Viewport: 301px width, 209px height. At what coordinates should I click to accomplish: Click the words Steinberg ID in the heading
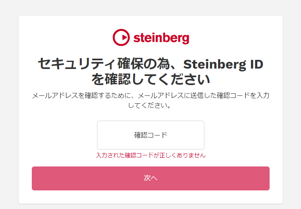pos(223,64)
